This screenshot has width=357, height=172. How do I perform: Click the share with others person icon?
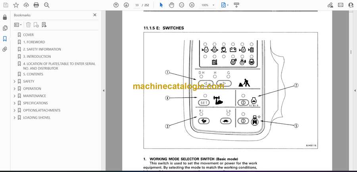[351, 5]
